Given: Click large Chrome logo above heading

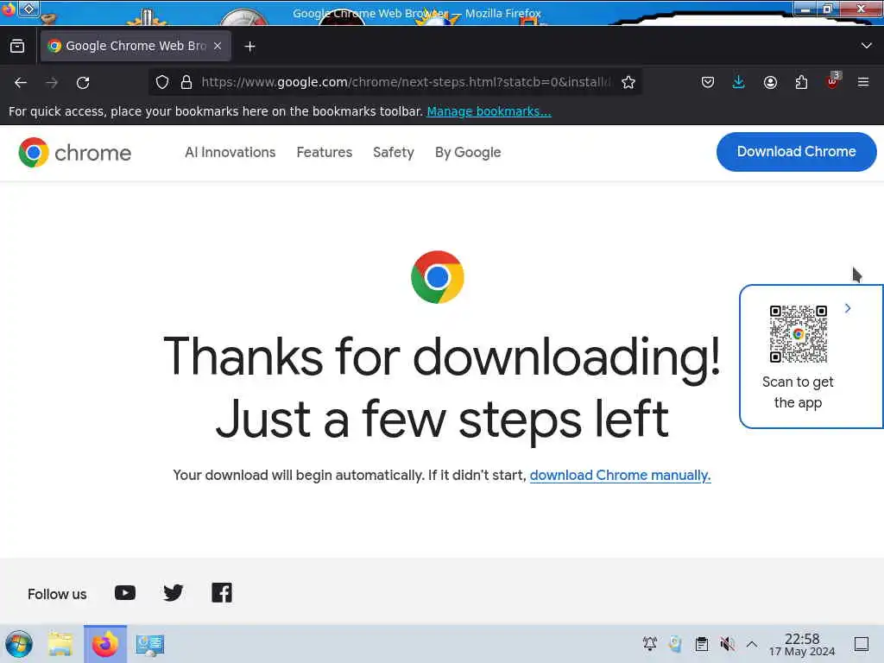Looking at the screenshot, I should [x=438, y=277].
